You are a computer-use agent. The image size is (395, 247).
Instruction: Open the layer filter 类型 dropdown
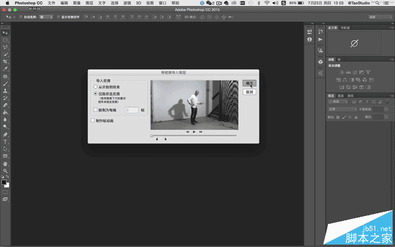tap(338, 102)
